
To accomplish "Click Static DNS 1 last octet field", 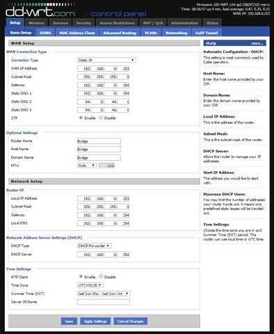I will tap(124, 93).
